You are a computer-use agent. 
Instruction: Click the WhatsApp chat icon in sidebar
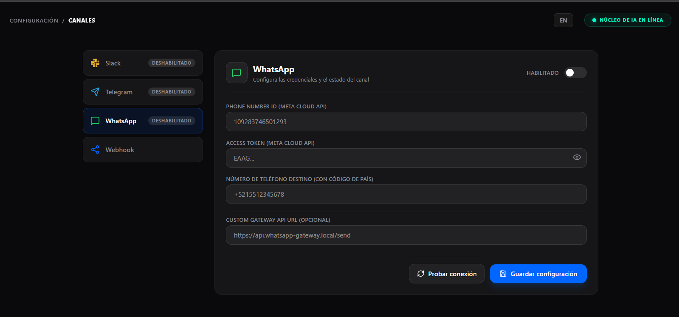click(95, 121)
